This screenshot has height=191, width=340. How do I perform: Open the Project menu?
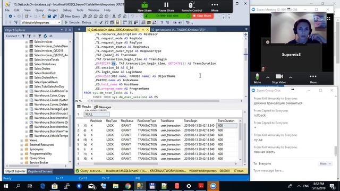click(53, 10)
